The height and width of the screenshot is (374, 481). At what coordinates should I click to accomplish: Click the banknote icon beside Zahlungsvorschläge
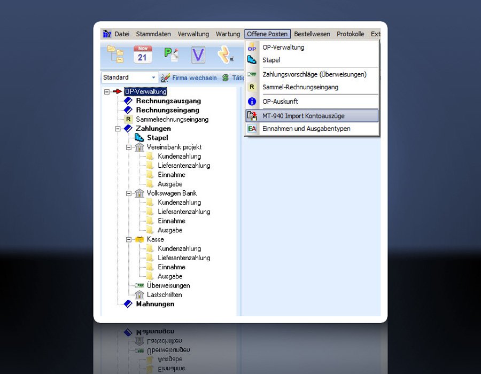pyautogui.click(x=252, y=74)
